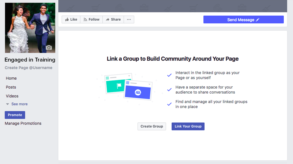Share the page using arrow button

point(113,19)
